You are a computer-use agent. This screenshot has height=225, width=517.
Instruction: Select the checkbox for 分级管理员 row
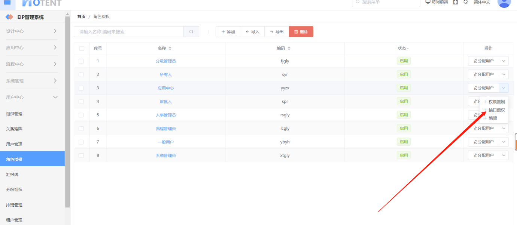[x=81, y=61]
